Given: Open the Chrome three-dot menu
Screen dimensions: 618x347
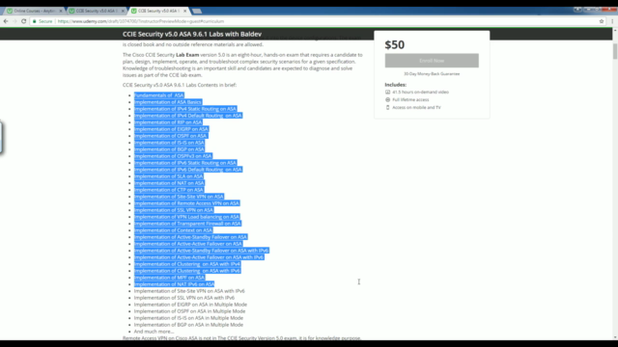Looking at the screenshot, I should click(612, 21).
